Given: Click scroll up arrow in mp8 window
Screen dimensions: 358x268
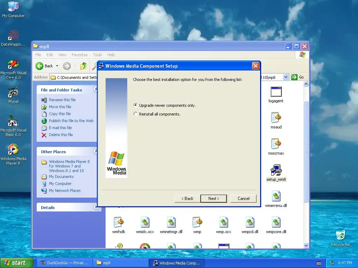Looking at the screenshot, I should [x=306, y=84].
